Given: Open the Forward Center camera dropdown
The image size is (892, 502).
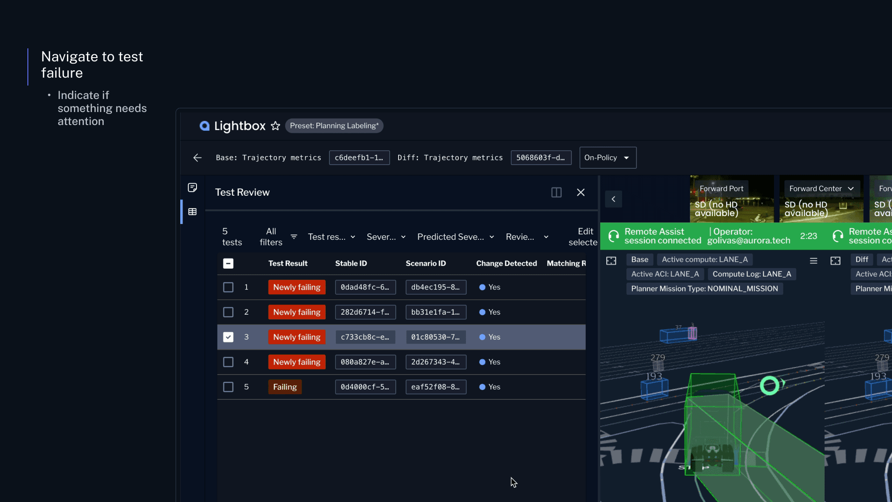Looking at the screenshot, I should pyautogui.click(x=822, y=189).
